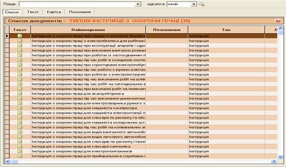
Task: Open text icon for 'для машиніста електростанції' row
Action: click(x=20, y=113)
